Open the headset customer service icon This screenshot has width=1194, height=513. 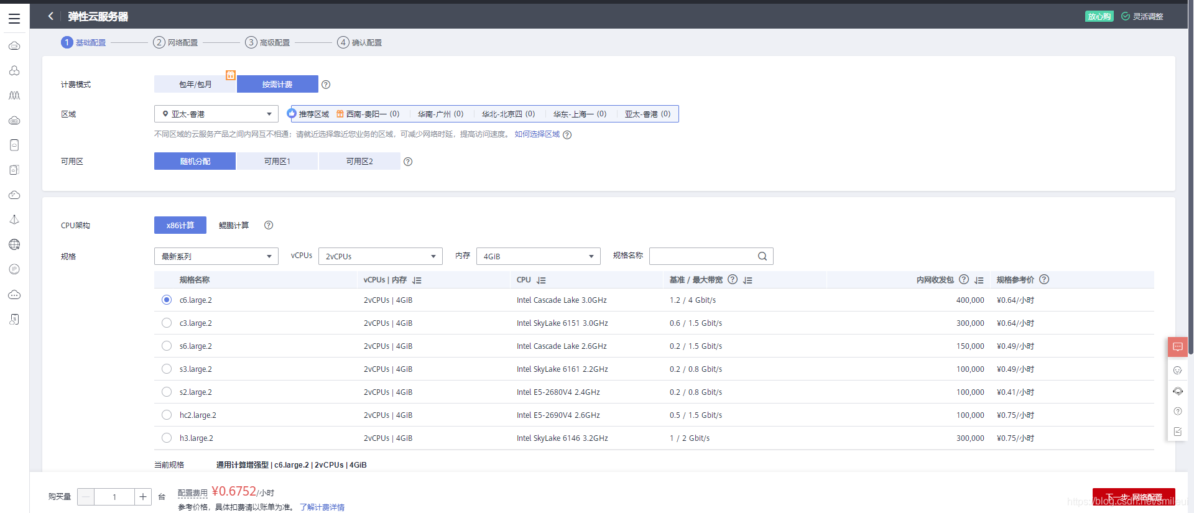coord(1178,391)
